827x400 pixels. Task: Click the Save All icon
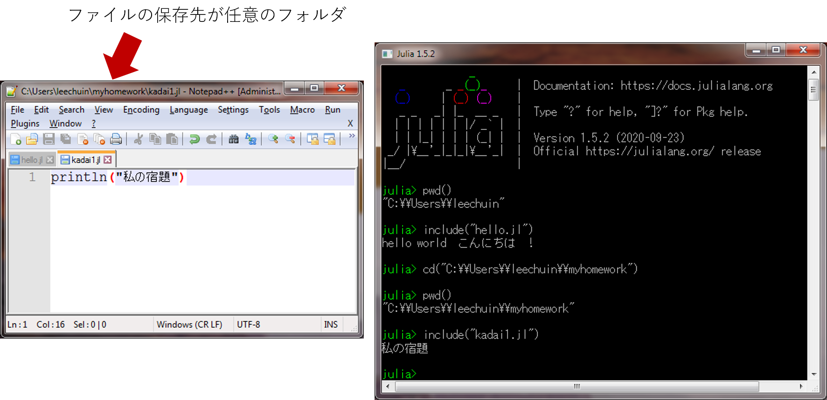click(65, 139)
